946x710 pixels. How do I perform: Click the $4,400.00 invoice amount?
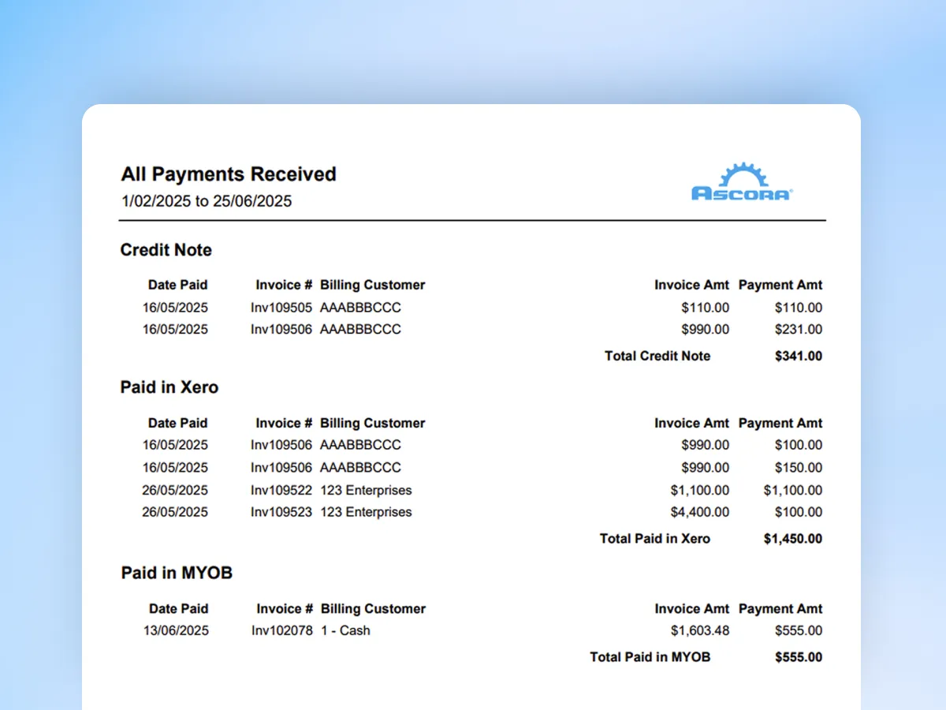[x=700, y=512]
